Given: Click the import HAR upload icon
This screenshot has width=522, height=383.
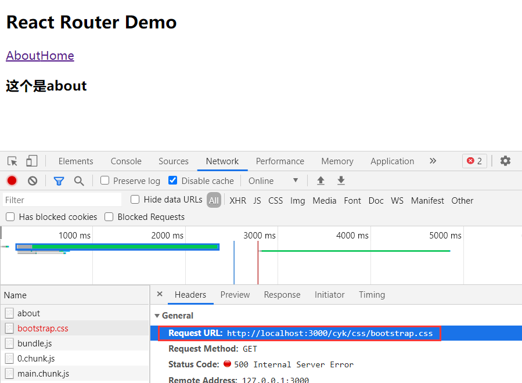Looking at the screenshot, I should 321,180.
